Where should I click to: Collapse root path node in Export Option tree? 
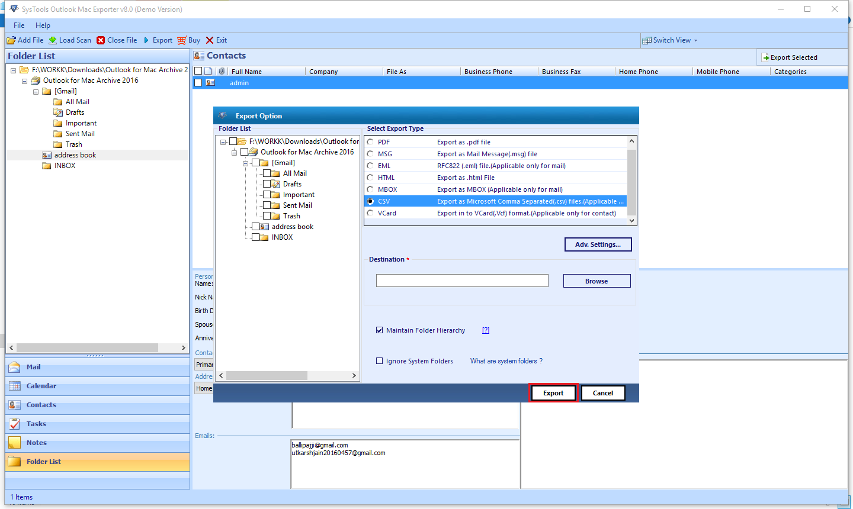pyautogui.click(x=223, y=142)
